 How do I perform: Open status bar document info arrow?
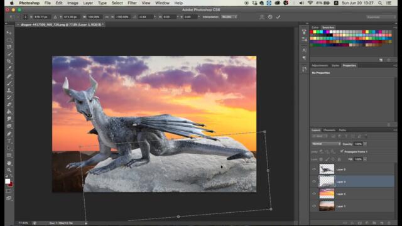tap(86, 223)
